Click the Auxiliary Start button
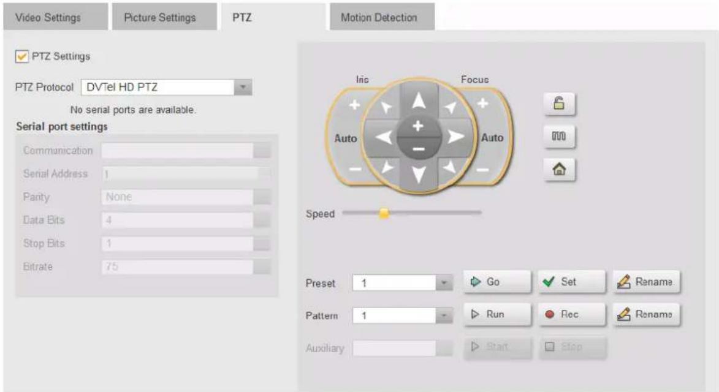This screenshot has width=719, height=392. click(498, 347)
